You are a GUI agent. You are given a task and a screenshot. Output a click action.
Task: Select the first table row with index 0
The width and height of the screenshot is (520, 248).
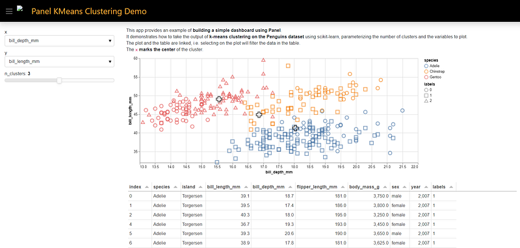[292, 196]
